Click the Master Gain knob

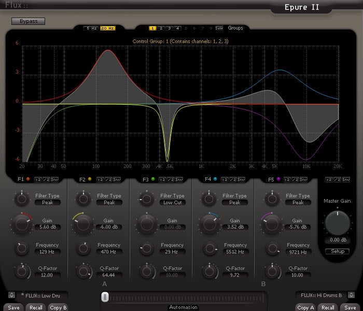coord(337,223)
